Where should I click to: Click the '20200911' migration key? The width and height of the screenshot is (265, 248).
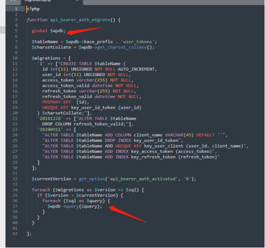click(50, 130)
